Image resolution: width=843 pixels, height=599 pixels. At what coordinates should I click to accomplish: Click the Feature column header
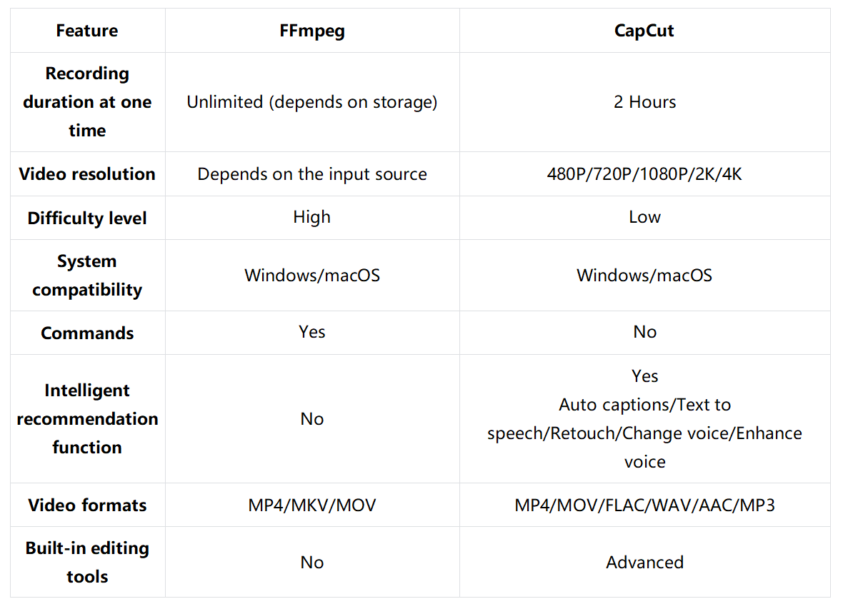tap(87, 31)
